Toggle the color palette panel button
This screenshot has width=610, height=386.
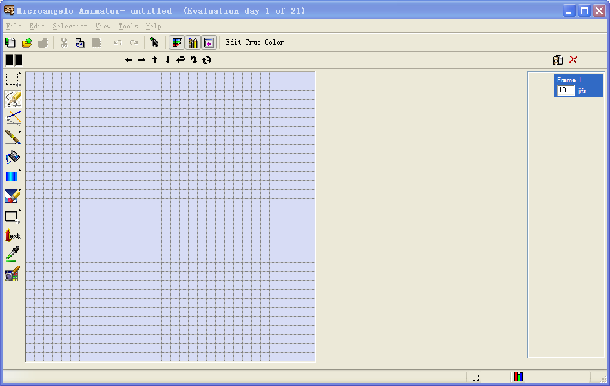click(176, 43)
